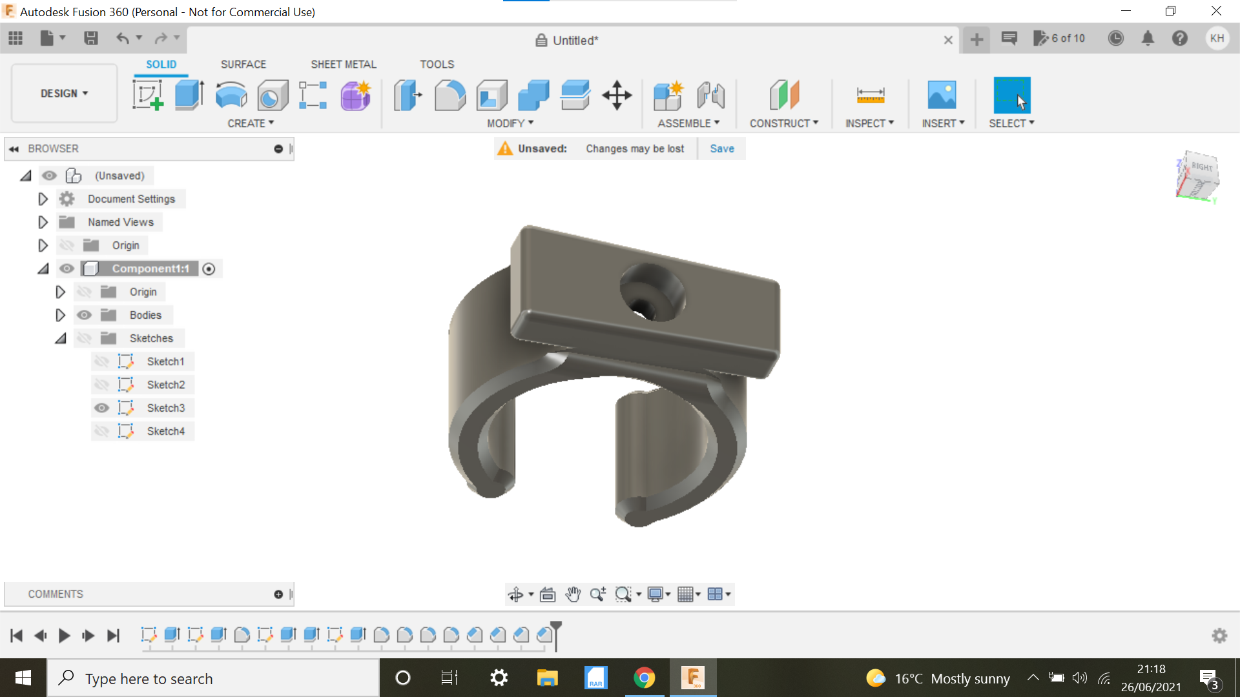The image size is (1240, 697).
Task: Open the CREATE dropdown menu
Action: click(x=251, y=123)
